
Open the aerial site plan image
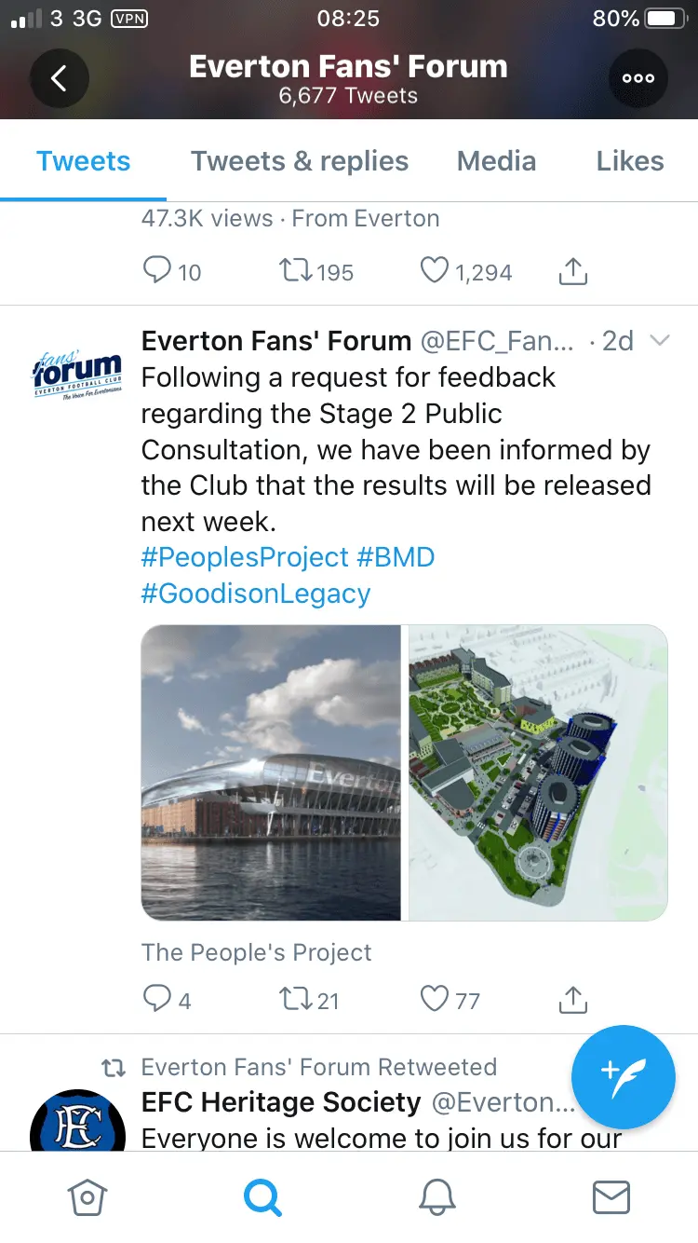tap(538, 772)
